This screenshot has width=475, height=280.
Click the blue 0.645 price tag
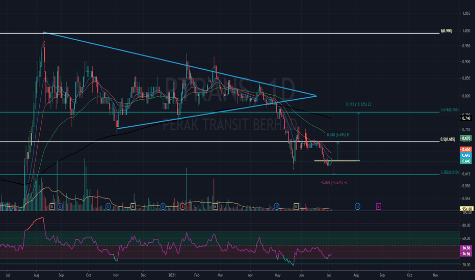coord(466,155)
